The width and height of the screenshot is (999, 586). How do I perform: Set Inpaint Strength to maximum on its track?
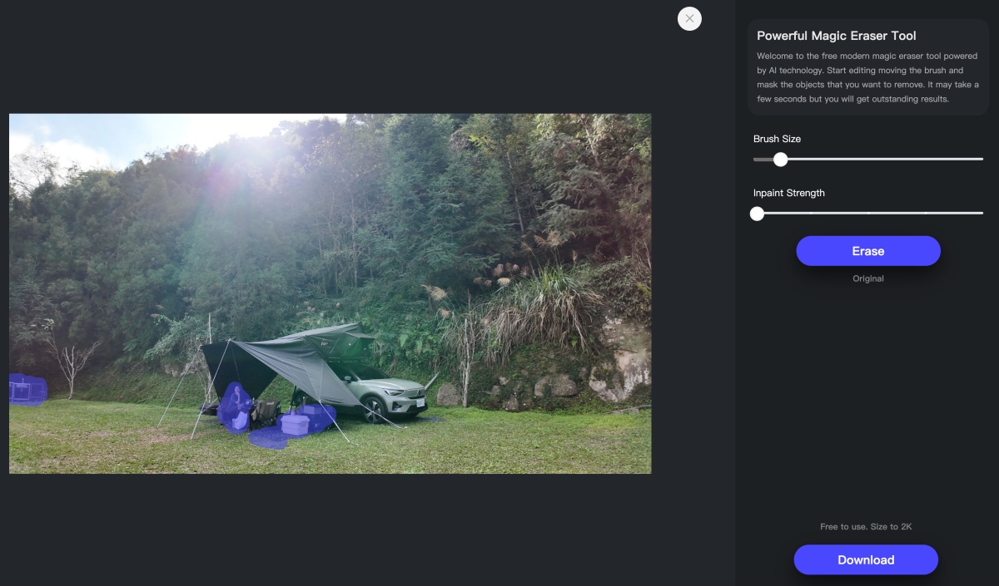(982, 213)
